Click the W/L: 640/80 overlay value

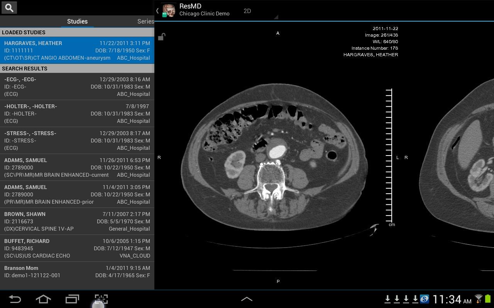click(385, 42)
